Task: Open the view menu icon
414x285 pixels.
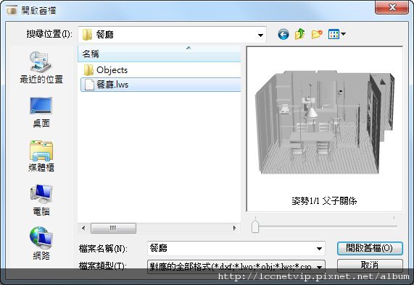Action: (336, 34)
